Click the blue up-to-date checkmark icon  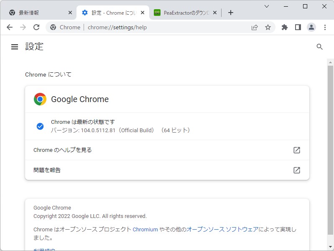40,126
